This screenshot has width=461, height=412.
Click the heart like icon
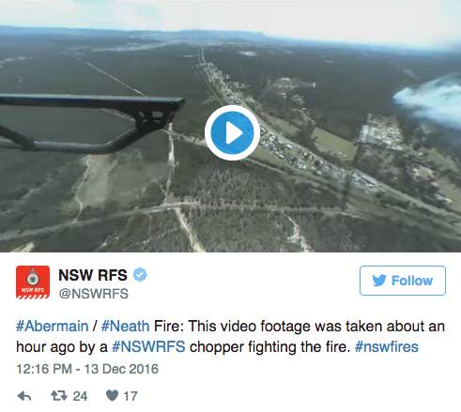click(x=112, y=396)
